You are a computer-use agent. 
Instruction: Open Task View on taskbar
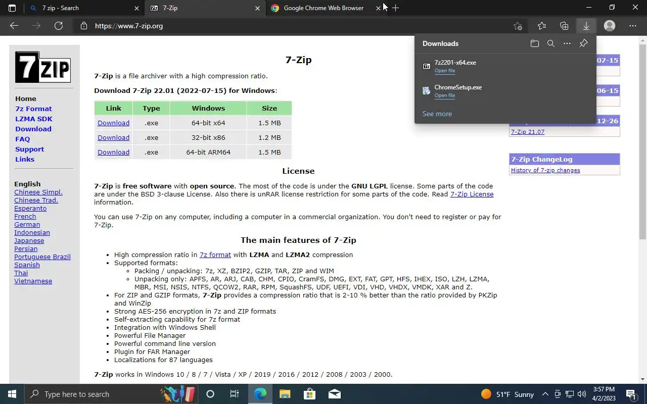click(x=235, y=394)
